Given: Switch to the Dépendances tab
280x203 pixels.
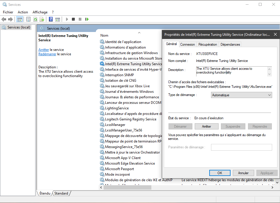Looking at the screenshot, I should [230, 44].
